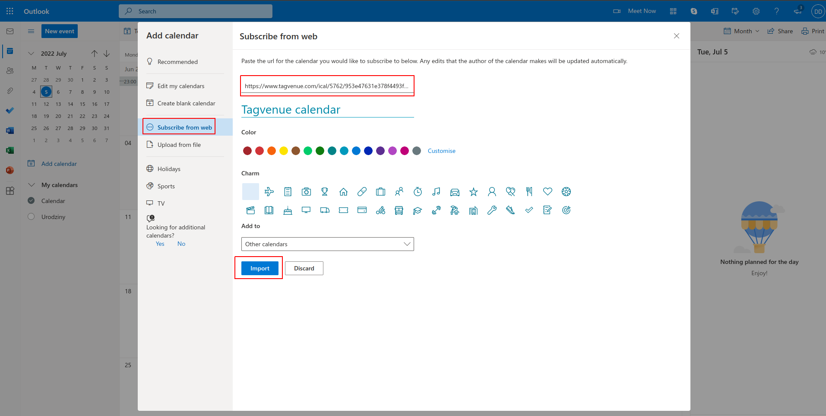Collapse the 2022 July mini calendar
826x416 pixels.
coord(31,54)
